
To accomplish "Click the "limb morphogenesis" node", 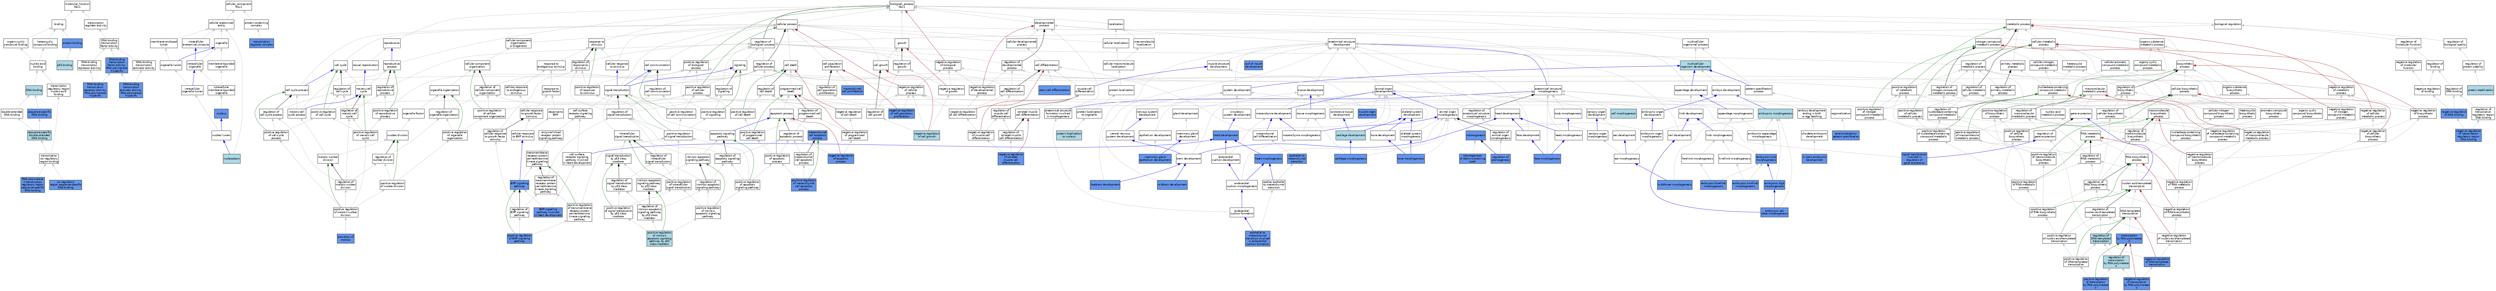I will 1719,135.
